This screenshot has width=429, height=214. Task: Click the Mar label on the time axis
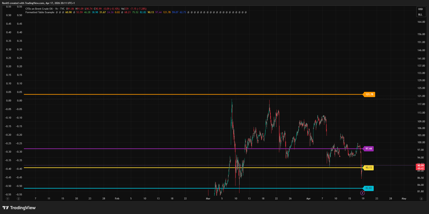(x=208, y=198)
